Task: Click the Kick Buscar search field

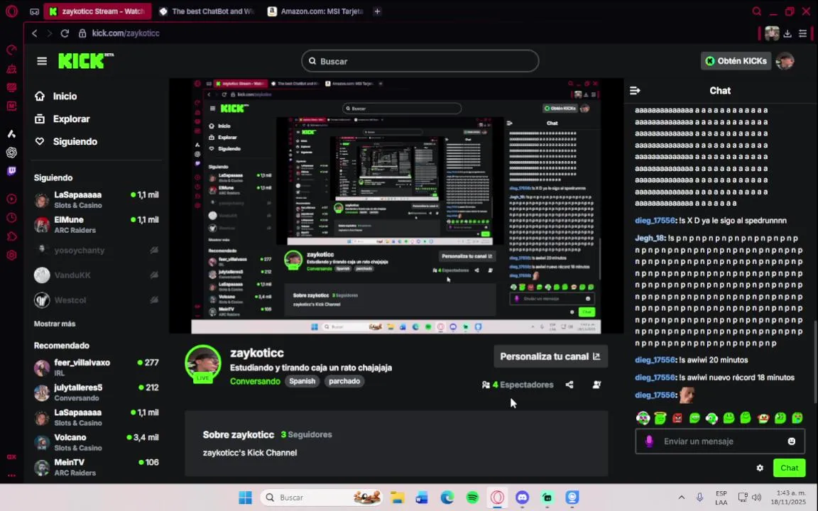Action: tap(420, 61)
